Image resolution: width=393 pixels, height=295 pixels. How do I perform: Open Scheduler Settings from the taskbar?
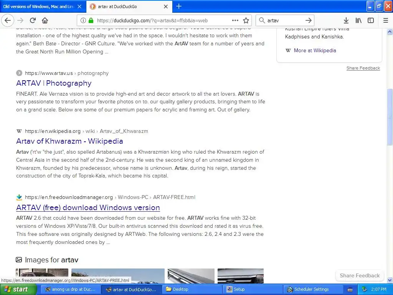pos(313,289)
